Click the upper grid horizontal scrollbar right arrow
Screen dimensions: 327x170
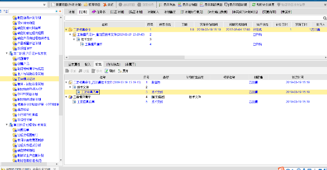326,57
